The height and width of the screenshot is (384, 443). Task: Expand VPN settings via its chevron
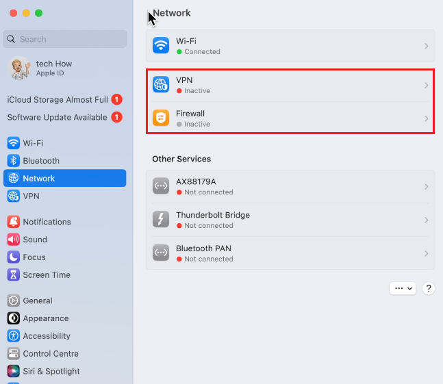427,85
